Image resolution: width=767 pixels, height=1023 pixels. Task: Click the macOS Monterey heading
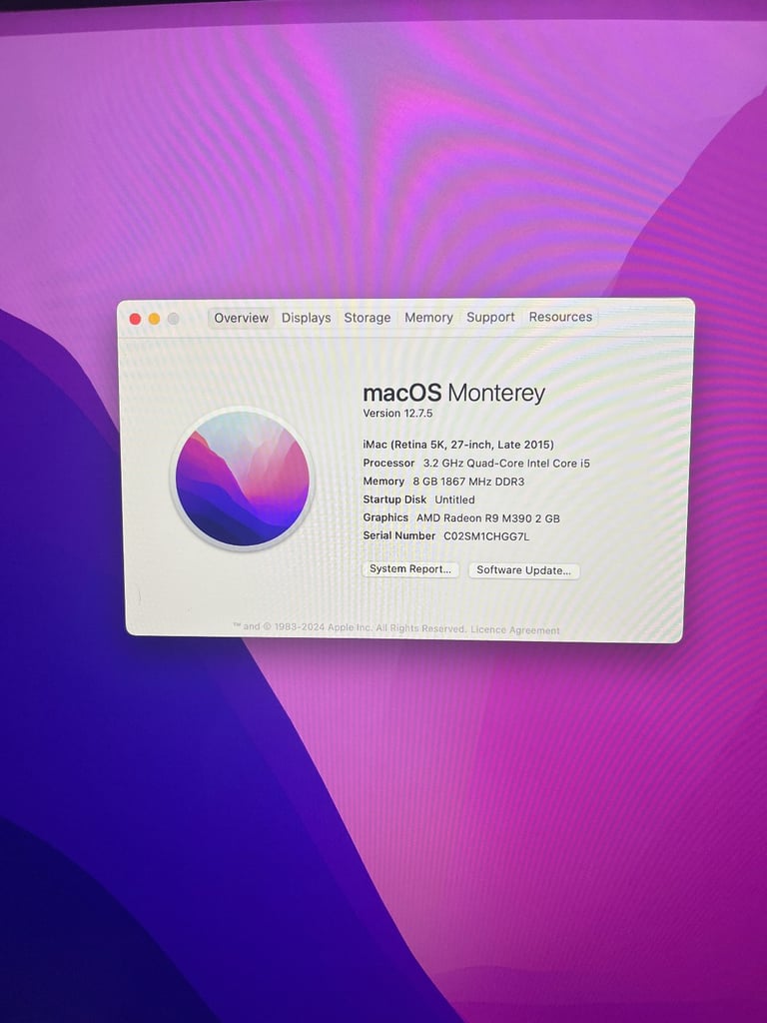454,393
